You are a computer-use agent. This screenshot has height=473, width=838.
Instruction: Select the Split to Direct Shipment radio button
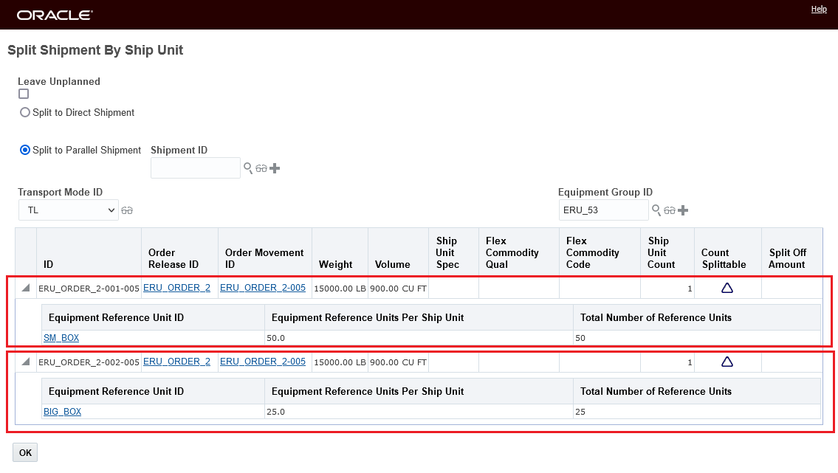click(24, 113)
